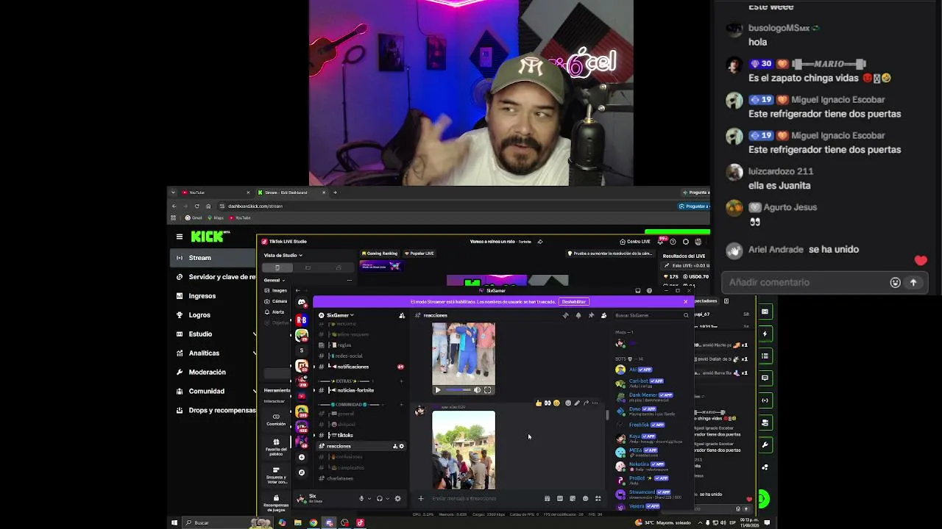
Task: Open more message options ellipsis
Action: 595,403
